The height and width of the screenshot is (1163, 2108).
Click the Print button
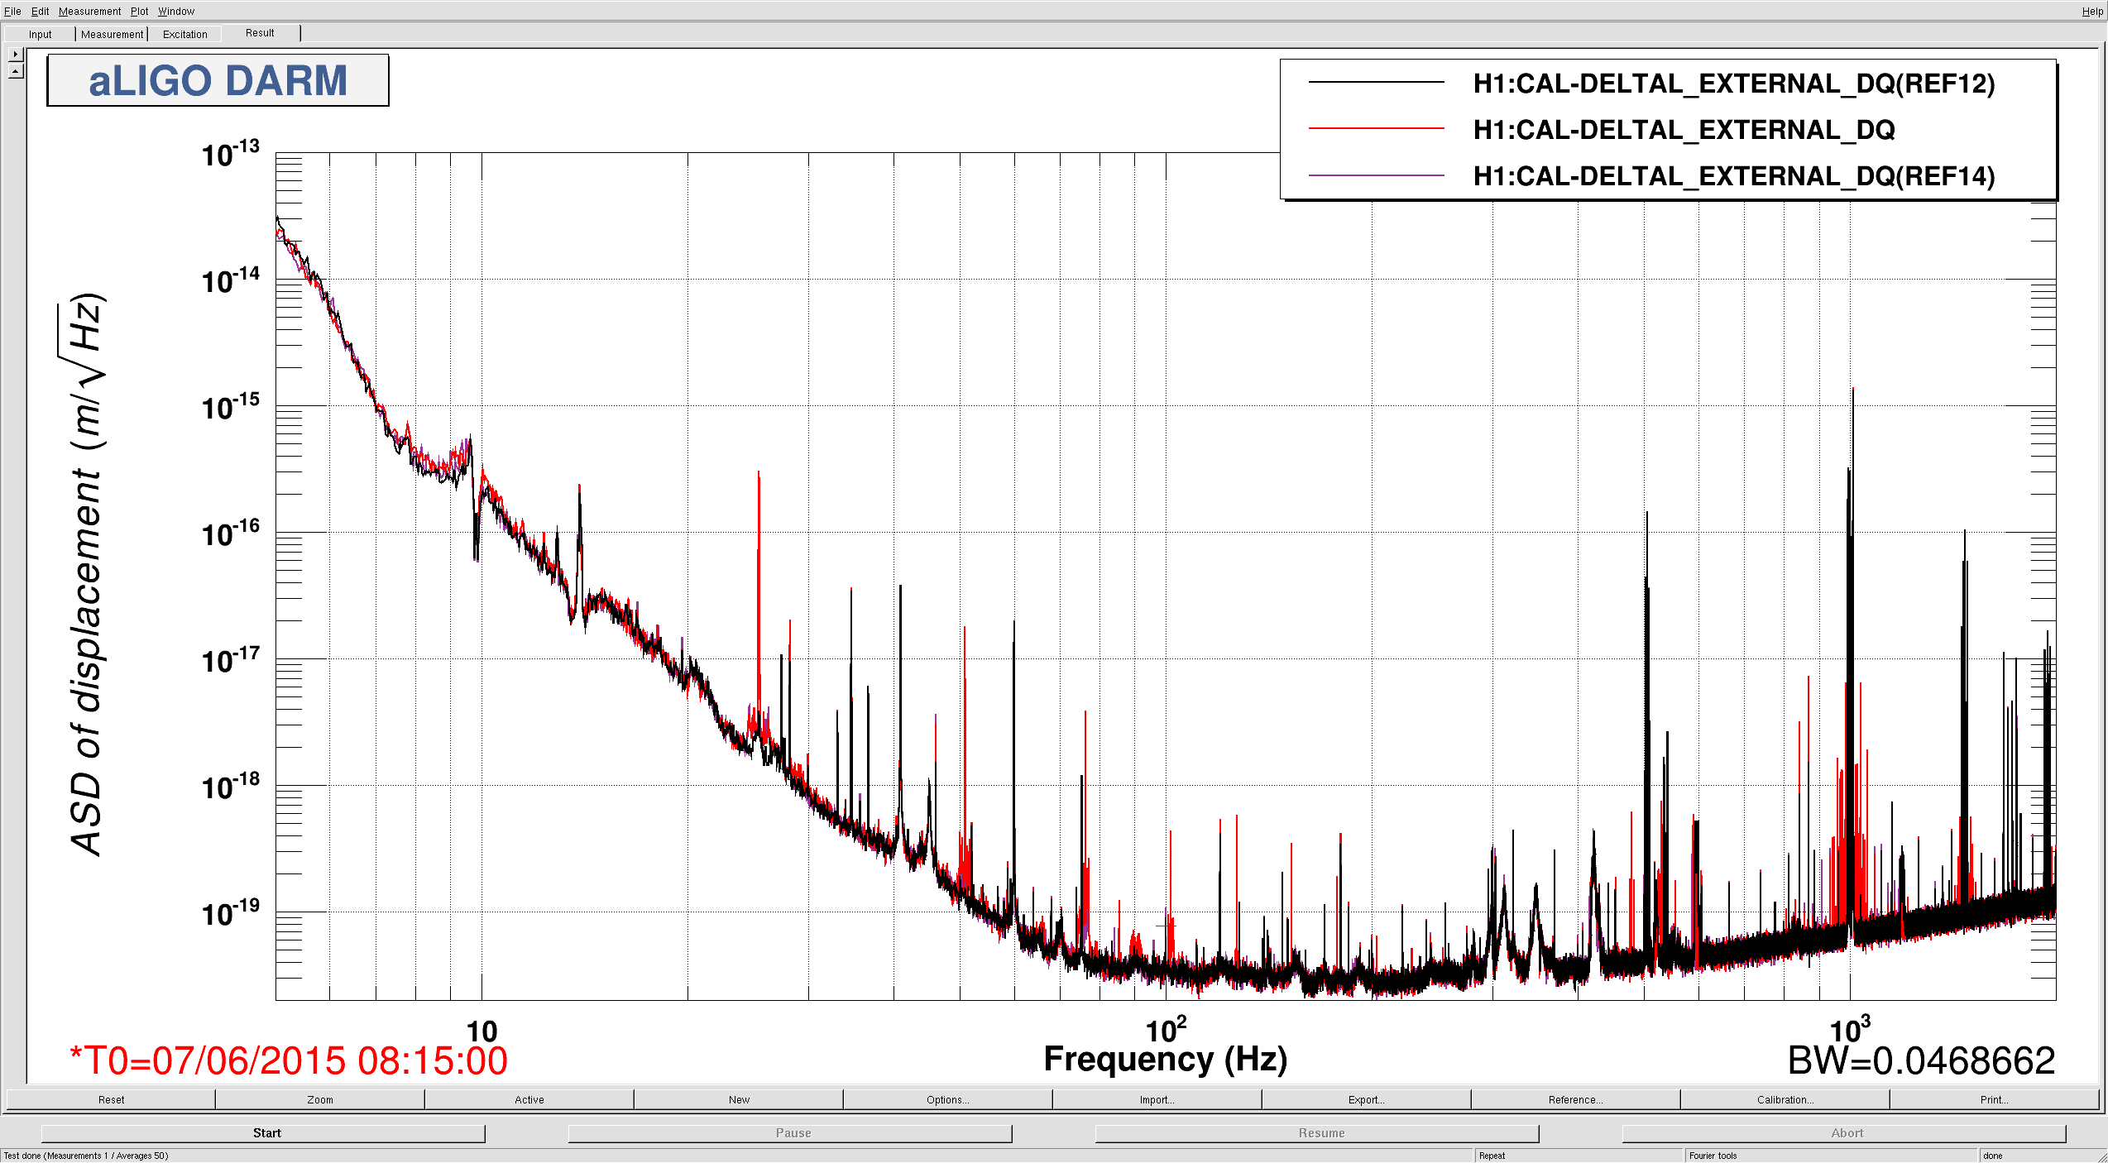1995,1099
